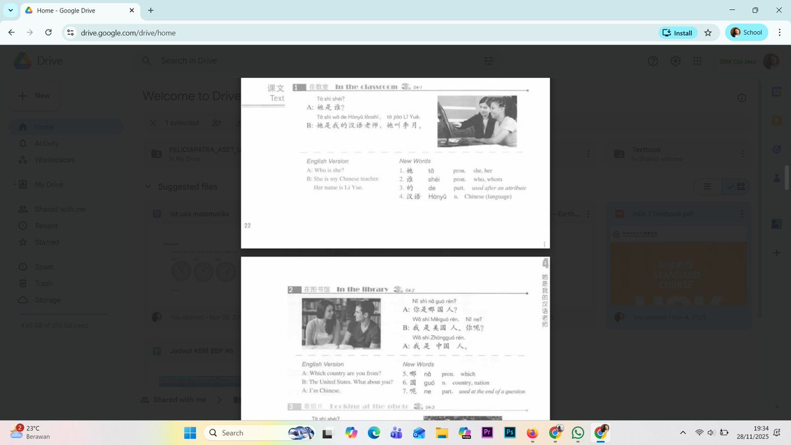Clear selection with the X icon

point(153,123)
